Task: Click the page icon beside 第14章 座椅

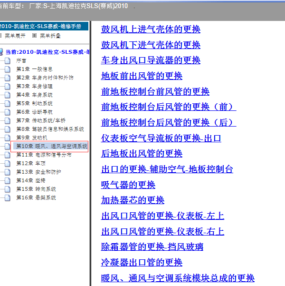Action: (x=8, y=181)
